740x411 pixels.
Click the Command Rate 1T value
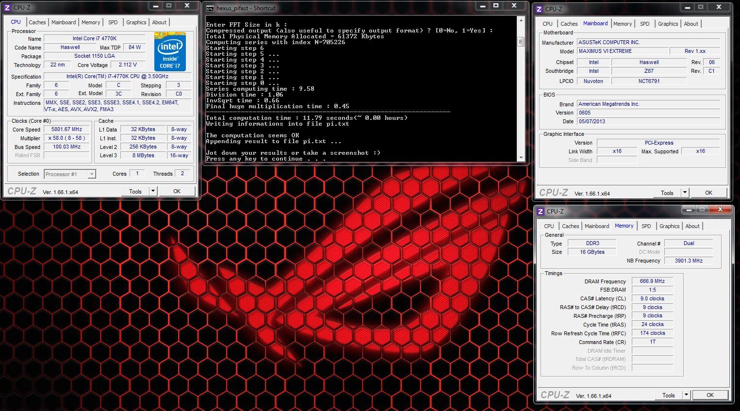(x=652, y=342)
